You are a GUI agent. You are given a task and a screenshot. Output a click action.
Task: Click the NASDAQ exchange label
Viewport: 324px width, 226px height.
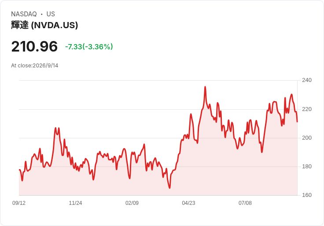point(24,14)
